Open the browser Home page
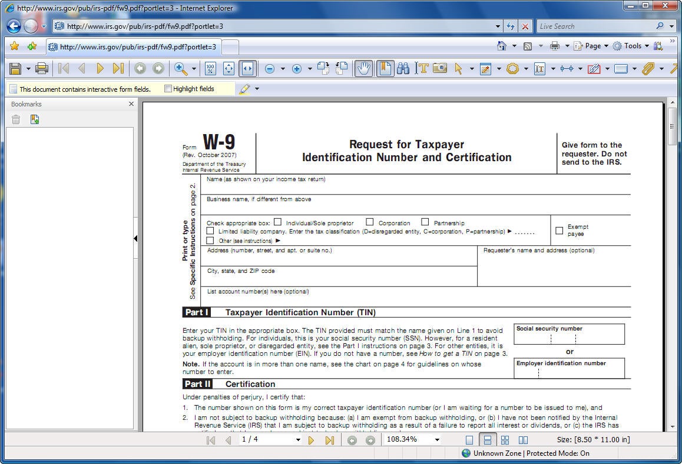682x464 pixels. pos(502,46)
